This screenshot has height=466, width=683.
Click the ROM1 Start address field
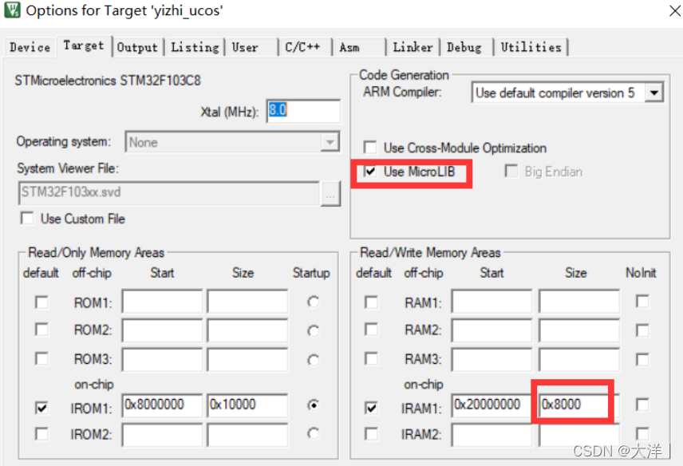[x=162, y=301]
